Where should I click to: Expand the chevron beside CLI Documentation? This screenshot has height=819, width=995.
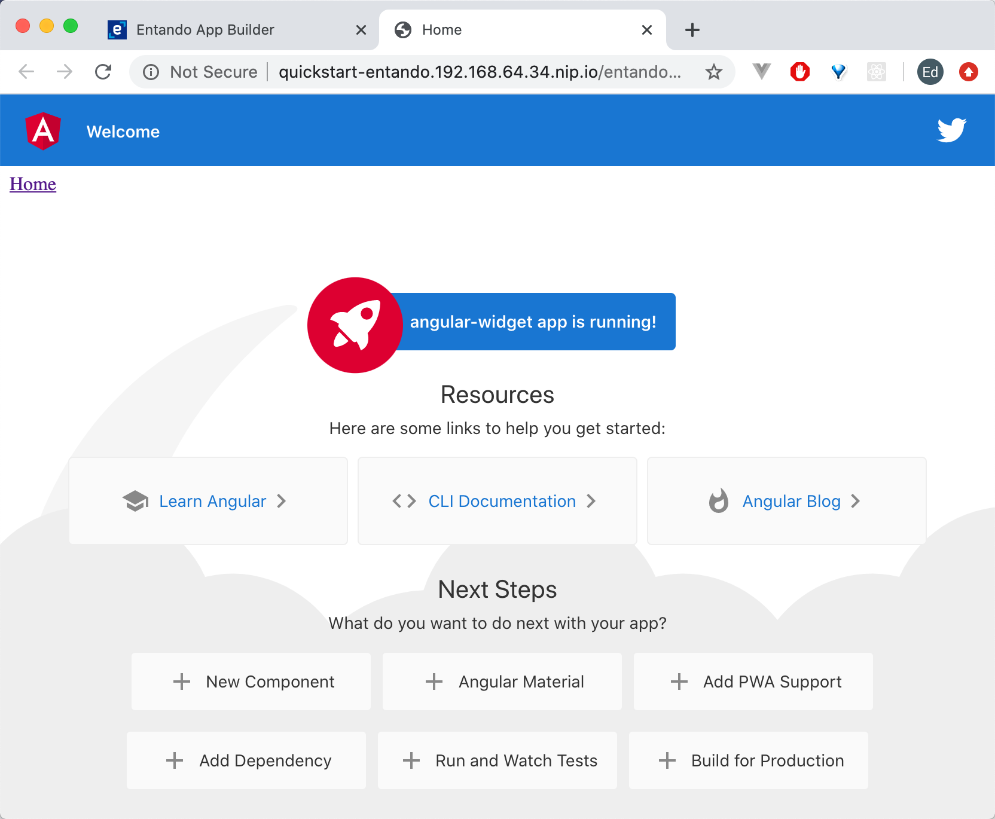coord(591,502)
